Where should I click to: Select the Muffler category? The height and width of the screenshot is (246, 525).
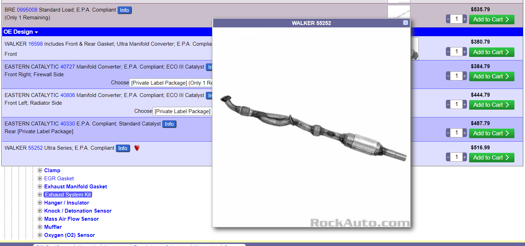53,227
